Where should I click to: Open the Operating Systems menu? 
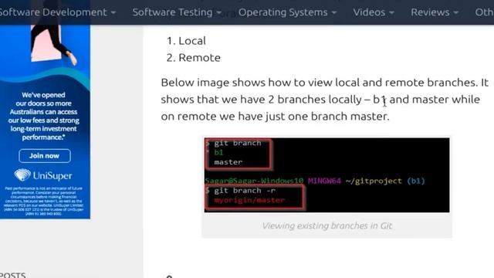click(287, 12)
